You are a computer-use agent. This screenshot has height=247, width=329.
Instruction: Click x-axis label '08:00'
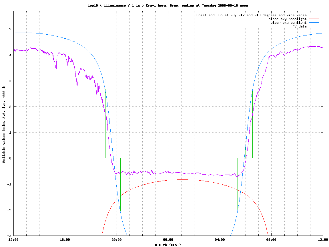pyautogui.click(x=272, y=240)
